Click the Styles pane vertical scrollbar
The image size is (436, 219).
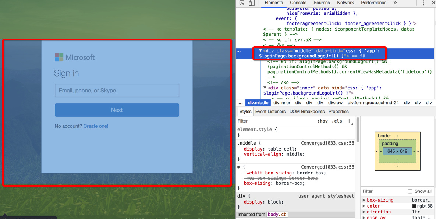pyautogui.click(x=358, y=130)
